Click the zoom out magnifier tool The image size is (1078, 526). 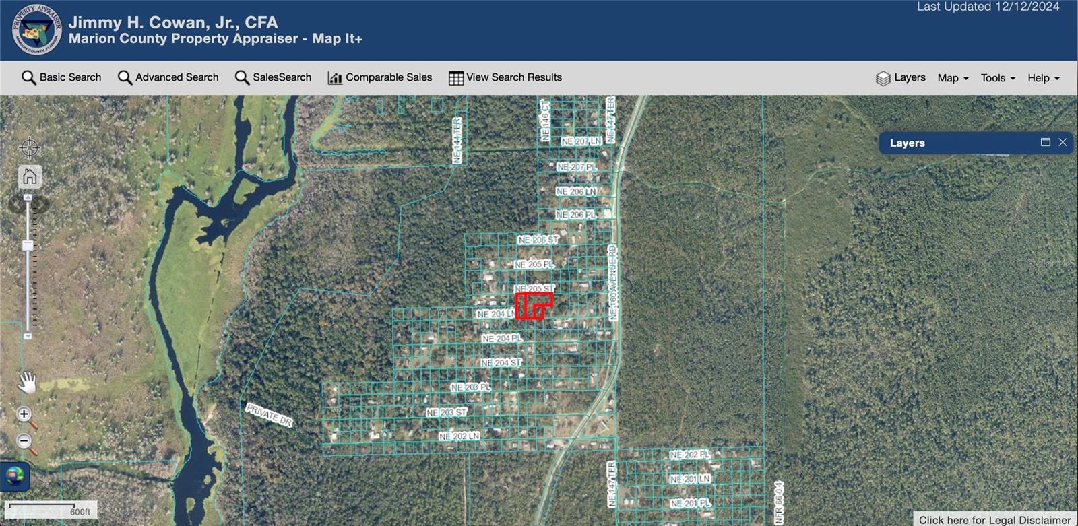click(26, 443)
